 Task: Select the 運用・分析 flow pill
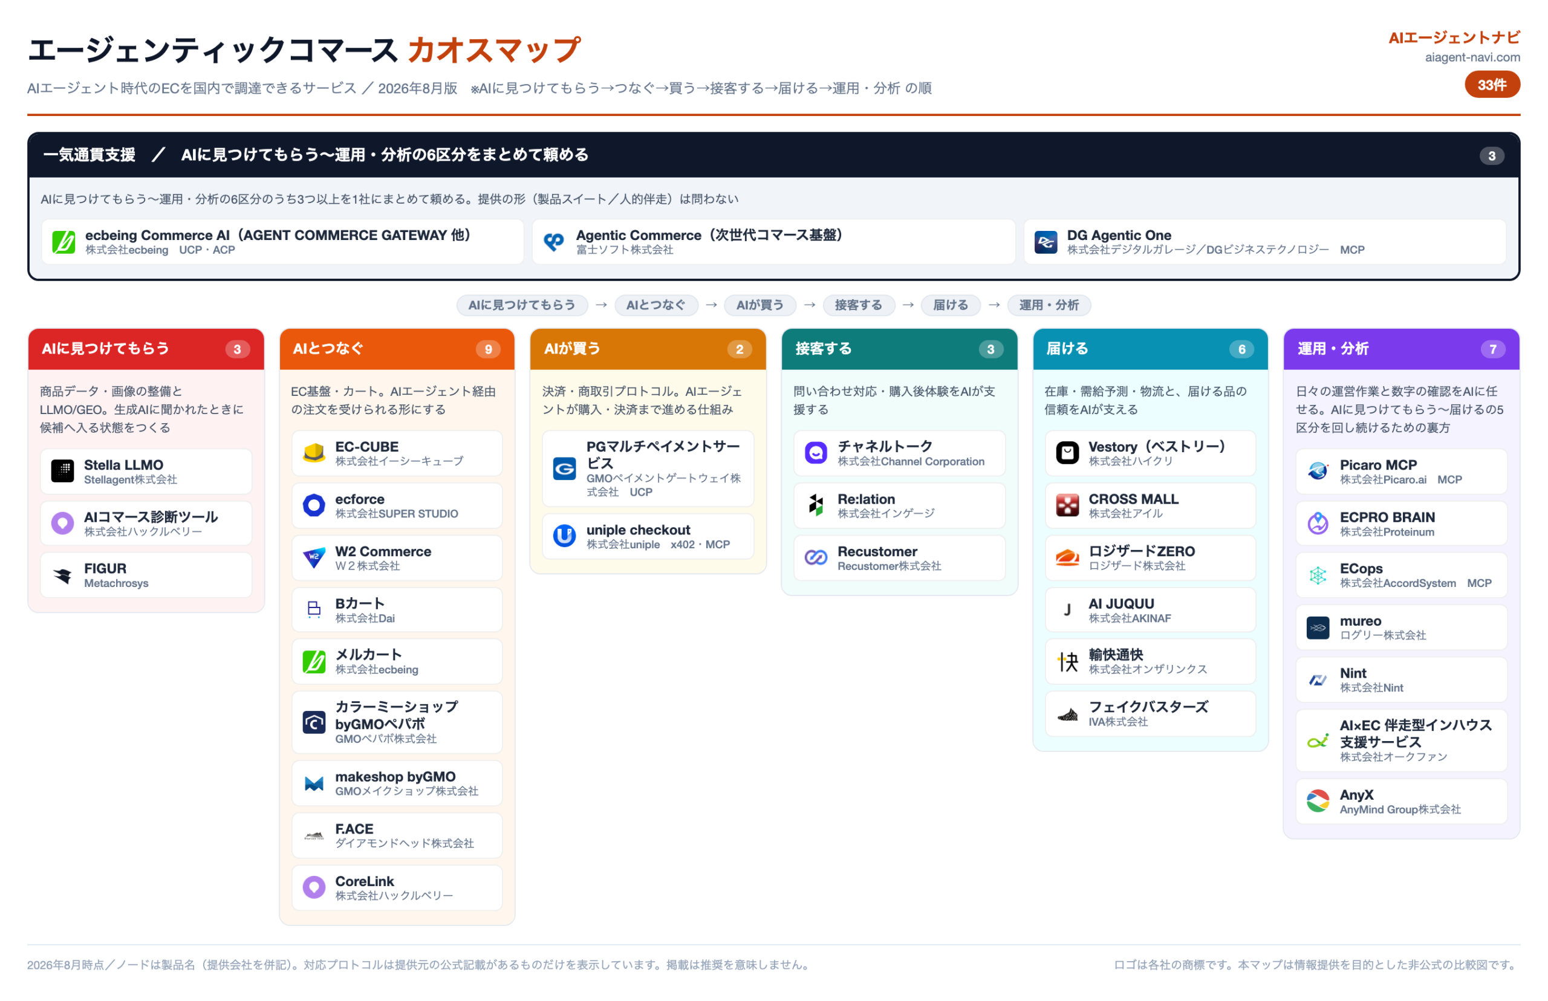point(1049,305)
